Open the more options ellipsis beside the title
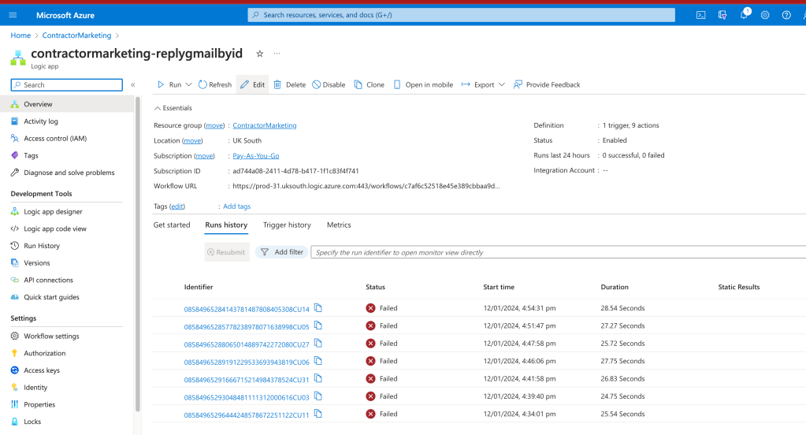Viewport: 806px width, 435px height. [277, 54]
